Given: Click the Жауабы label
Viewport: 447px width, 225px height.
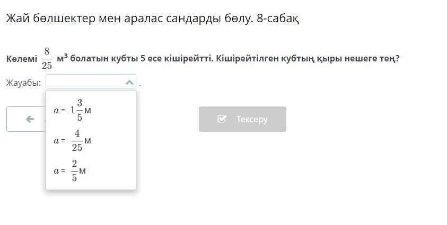Looking at the screenshot, I should (23, 83).
